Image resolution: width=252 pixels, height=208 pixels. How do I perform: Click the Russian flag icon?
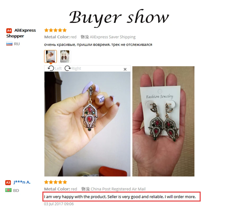click(x=9, y=44)
